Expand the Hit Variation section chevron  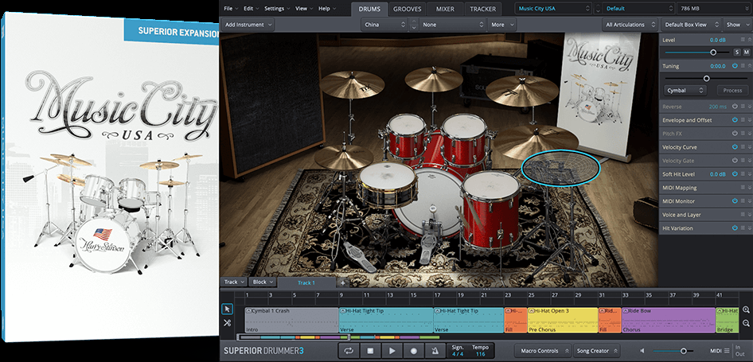[x=749, y=228]
